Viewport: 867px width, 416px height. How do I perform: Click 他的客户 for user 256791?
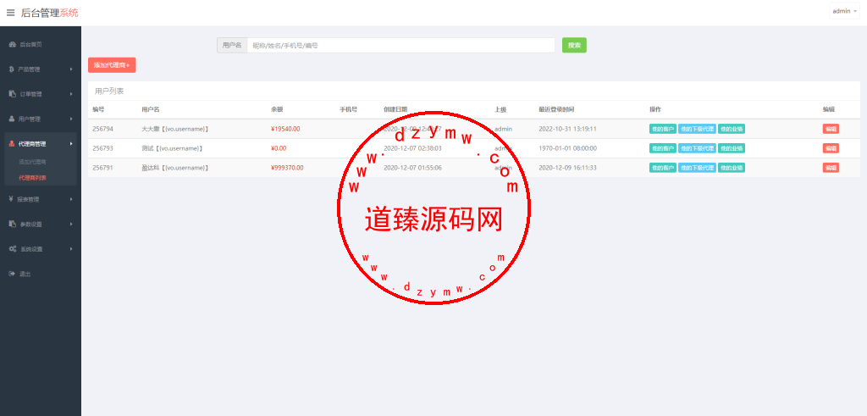[x=662, y=168]
